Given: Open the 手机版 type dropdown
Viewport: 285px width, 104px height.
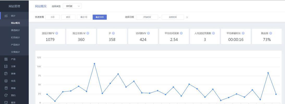Looking at the screenshot, I should point(72,6).
